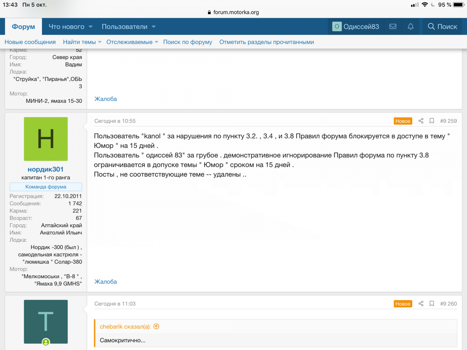Open Новые сообщения in sub-navigation
Image resolution: width=467 pixels, height=350 pixels.
pyautogui.click(x=30, y=42)
